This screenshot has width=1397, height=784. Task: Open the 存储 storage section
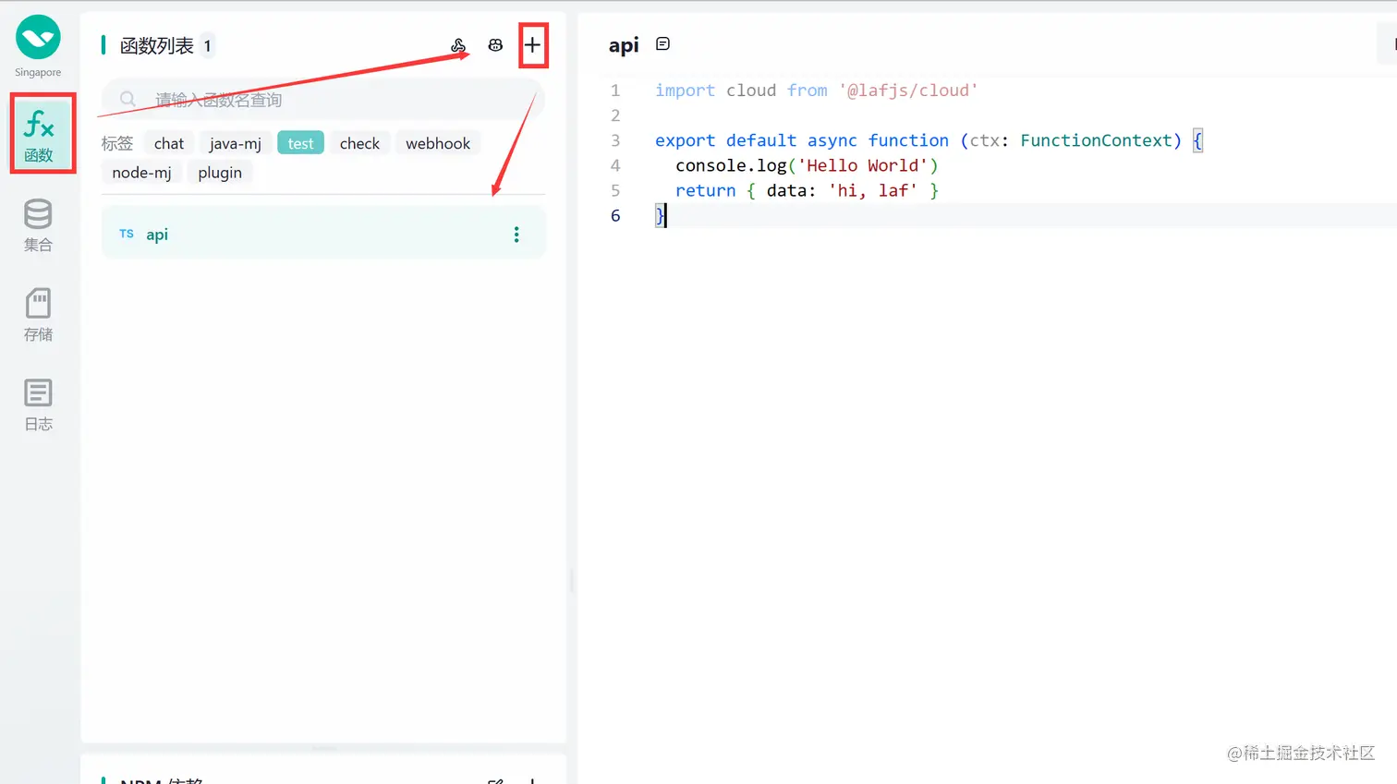pos(38,314)
